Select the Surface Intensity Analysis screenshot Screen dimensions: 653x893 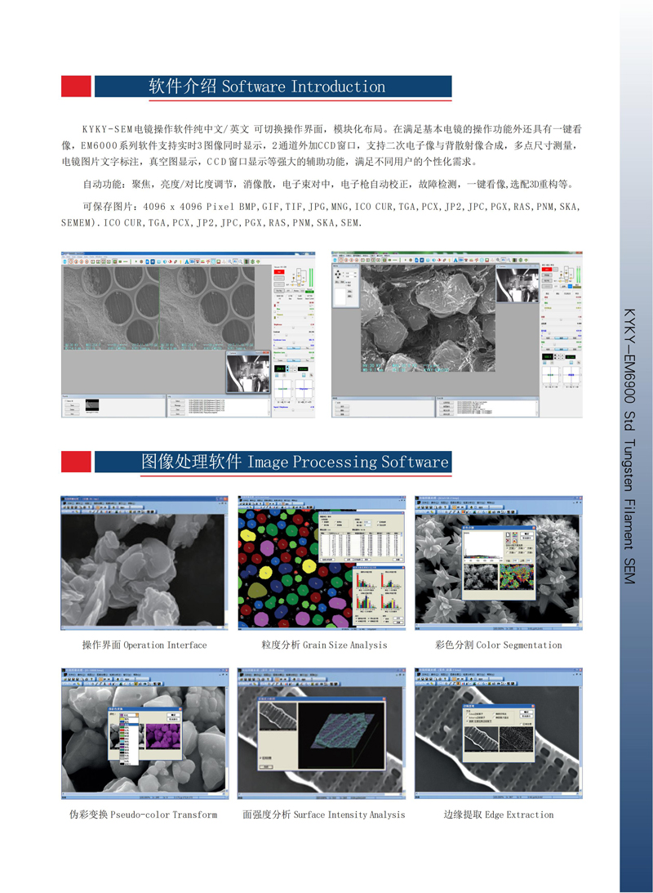pyautogui.click(x=322, y=734)
